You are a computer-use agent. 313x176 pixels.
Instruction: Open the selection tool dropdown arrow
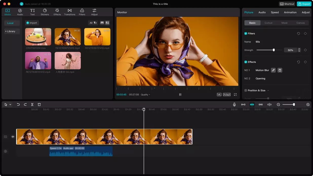pyautogui.click(x=10, y=104)
